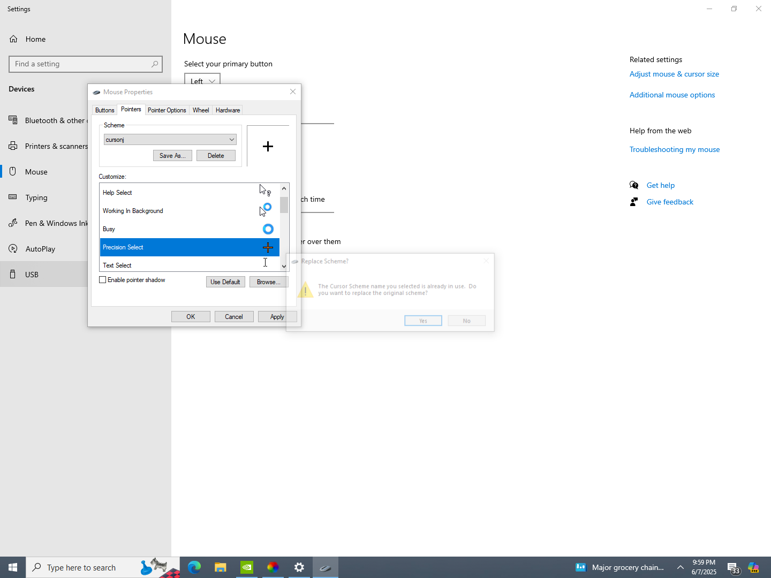The width and height of the screenshot is (771, 578).
Task: Click the warning icon in Replace Scheme dialog
Action: pos(305,290)
